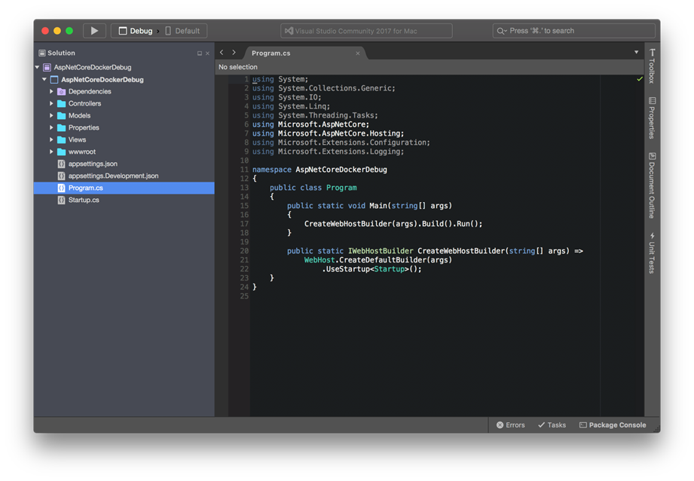Select the Views folder label
The height and width of the screenshot is (481, 694).
(x=77, y=139)
